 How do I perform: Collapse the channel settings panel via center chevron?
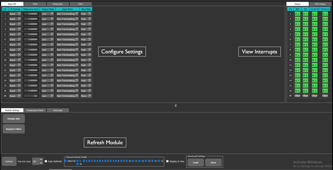click(175, 105)
